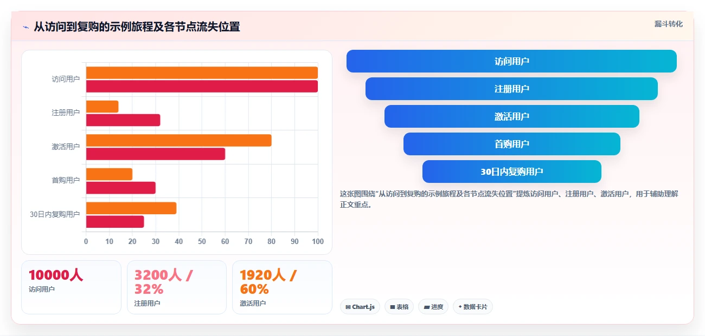
Task: Click the orange bar for 首购用户
Action: coord(109,174)
